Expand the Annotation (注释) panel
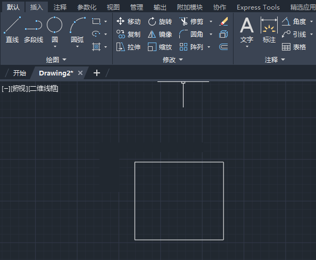The image size is (316, 260). 275,60
